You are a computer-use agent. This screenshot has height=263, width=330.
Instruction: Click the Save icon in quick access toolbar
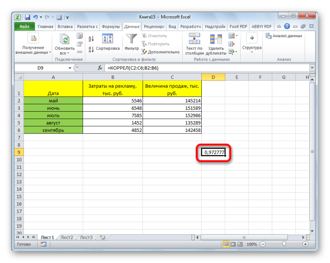[x=27, y=17]
